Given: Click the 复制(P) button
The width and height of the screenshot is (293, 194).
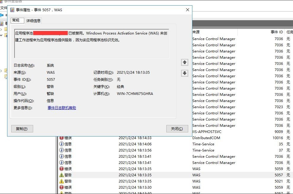Looking at the screenshot, I should (x=22, y=129).
